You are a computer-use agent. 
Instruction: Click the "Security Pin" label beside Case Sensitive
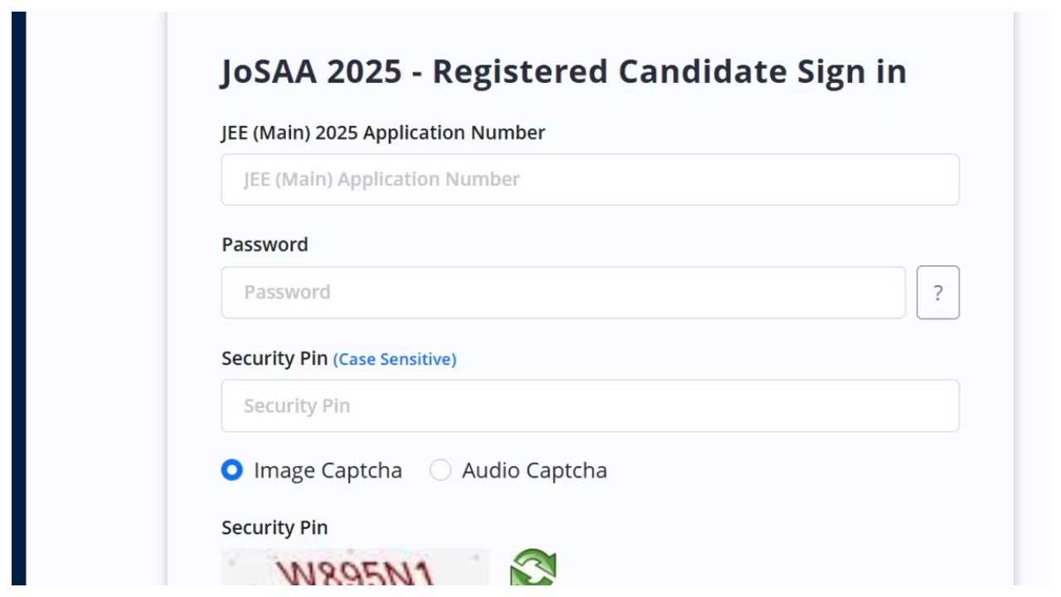coord(274,359)
